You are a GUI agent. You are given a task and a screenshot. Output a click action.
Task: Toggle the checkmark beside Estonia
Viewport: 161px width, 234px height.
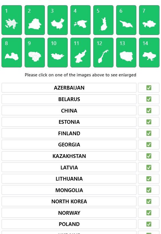click(x=149, y=122)
